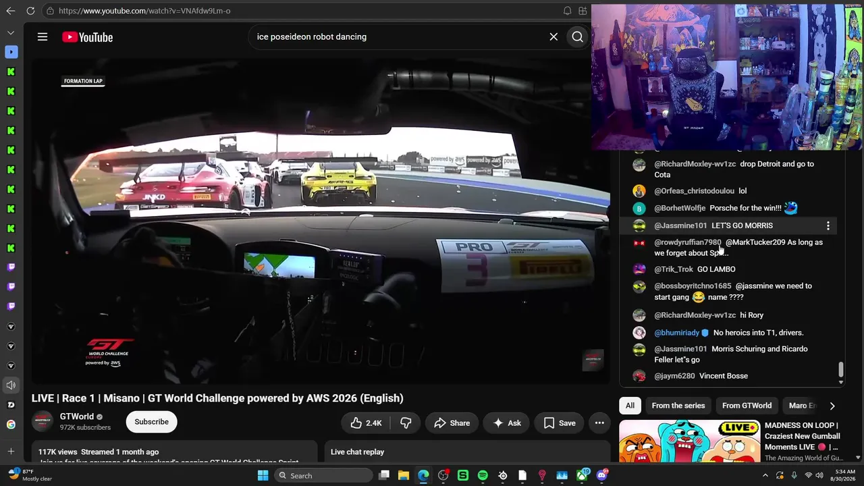This screenshot has height=486, width=864.
Task: Click the 972K subscribers text
Action: tap(85, 428)
